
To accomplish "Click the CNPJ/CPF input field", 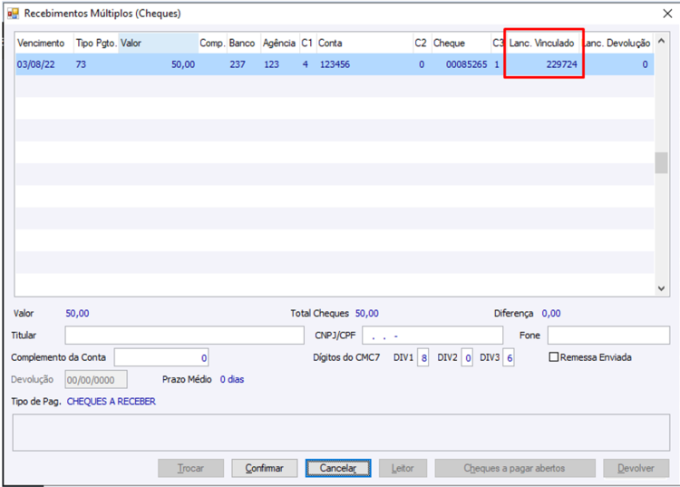I will [432, 336].
